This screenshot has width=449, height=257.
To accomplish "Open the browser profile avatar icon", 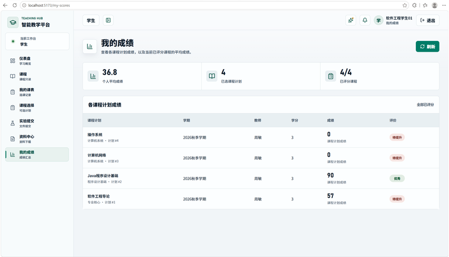I will [434, 5].
